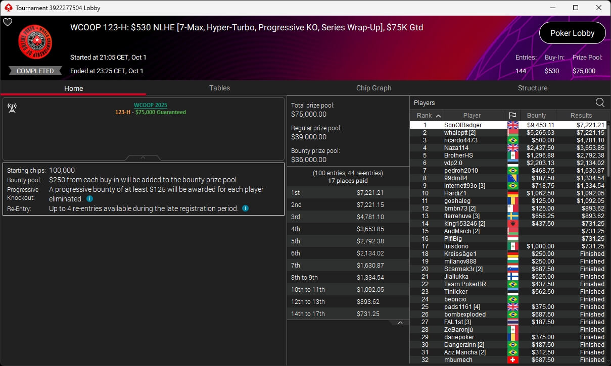
Task: Switch to the Tables tab
Action: 219,88
